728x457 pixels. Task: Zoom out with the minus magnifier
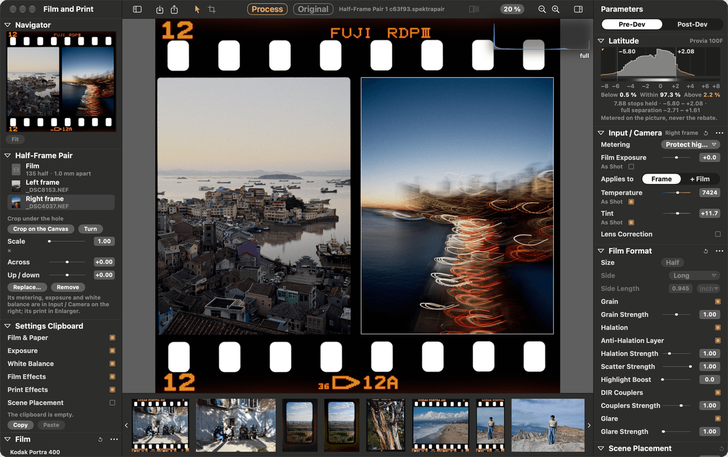542,9
